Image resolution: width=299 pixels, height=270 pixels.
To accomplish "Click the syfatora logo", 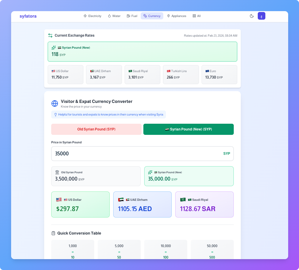I will point(28,16).
